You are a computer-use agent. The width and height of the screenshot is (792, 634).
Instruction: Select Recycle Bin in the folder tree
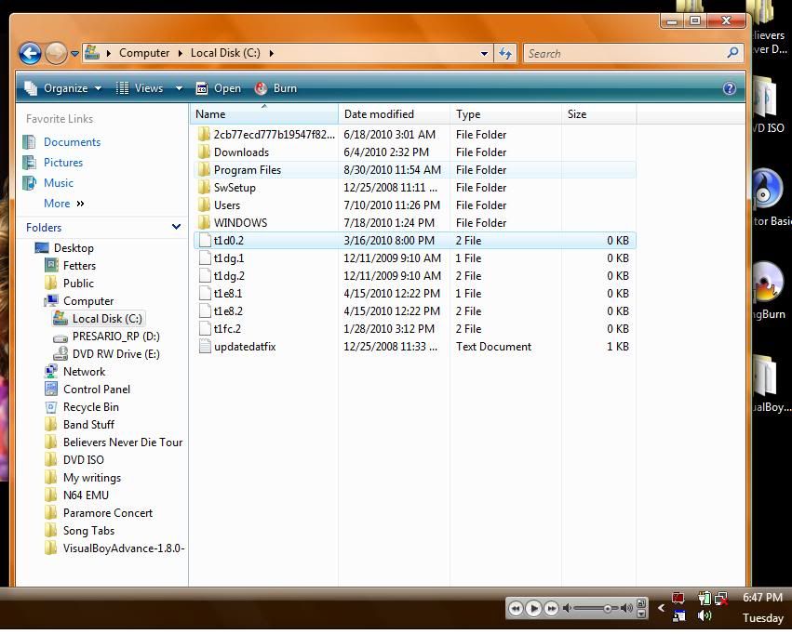91,407
